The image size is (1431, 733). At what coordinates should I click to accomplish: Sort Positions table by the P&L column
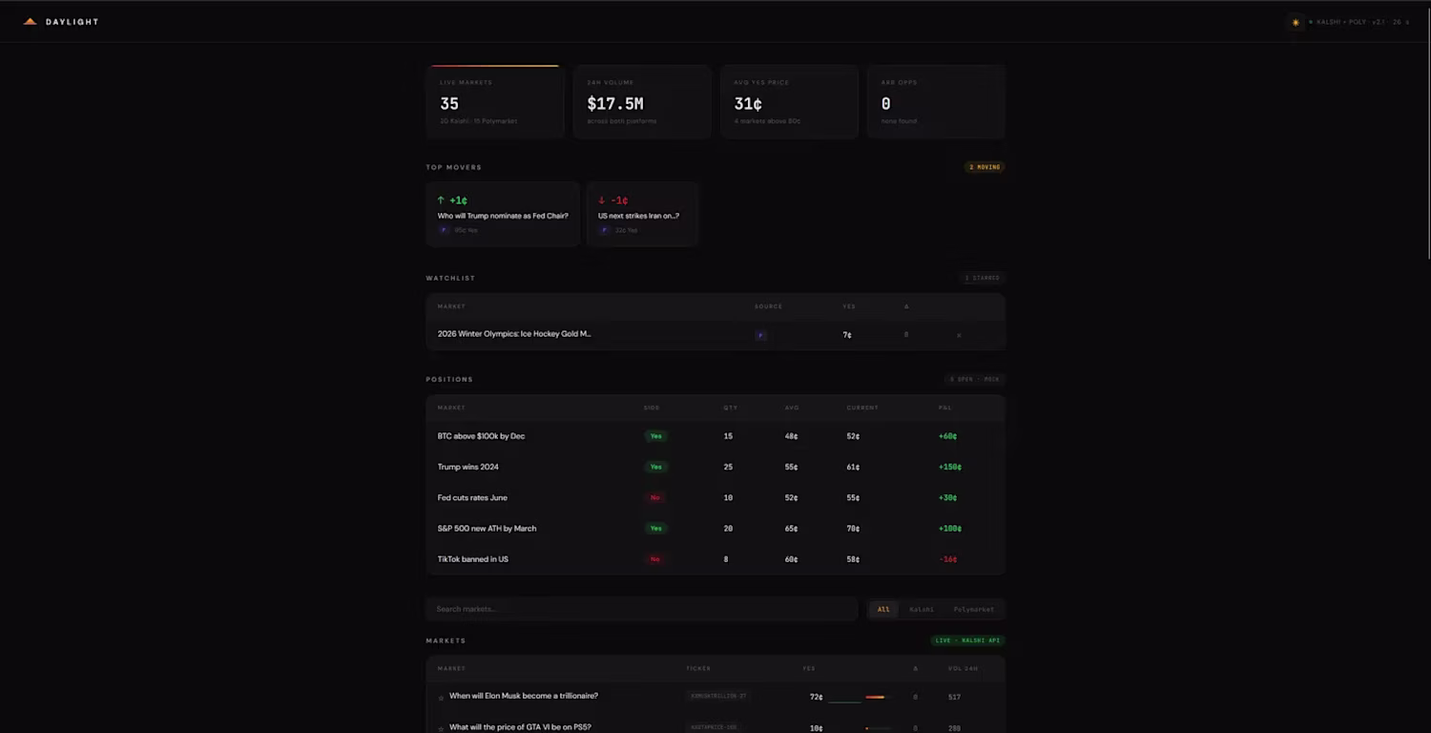[944, 408]
